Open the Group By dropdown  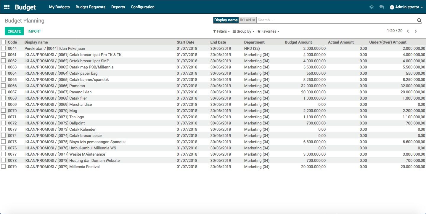point(244,31)
